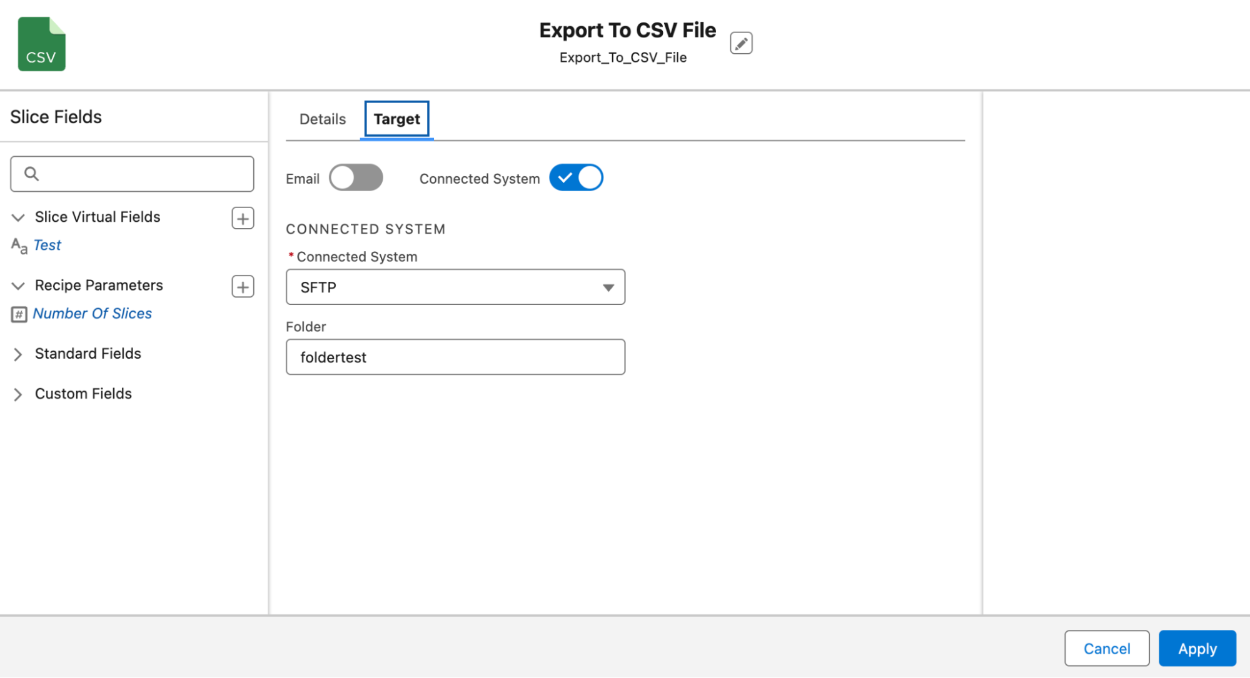This screenshot has height=678, width=1250.
Task: Click the green CSV file icon
Action: (41, 44)
